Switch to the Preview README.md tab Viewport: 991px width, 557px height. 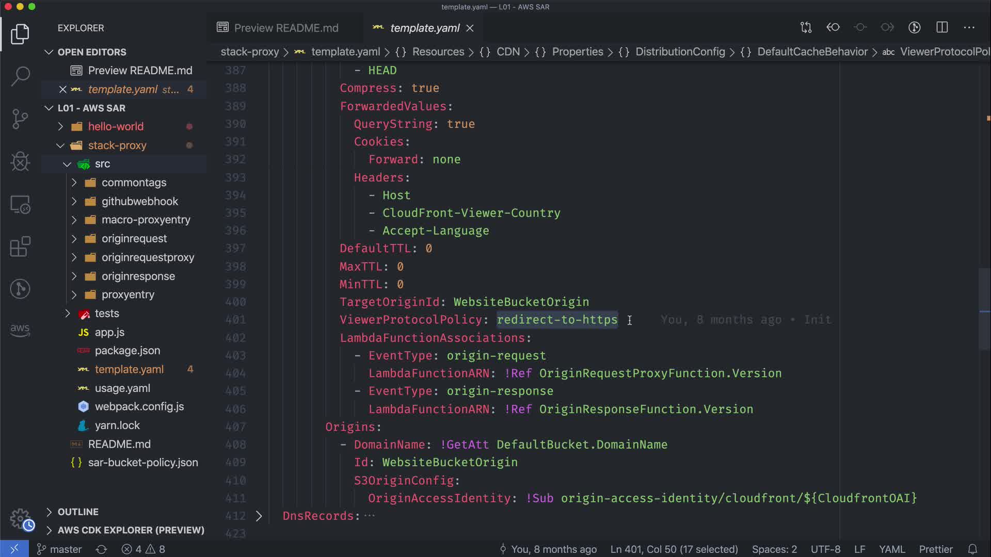285,28
